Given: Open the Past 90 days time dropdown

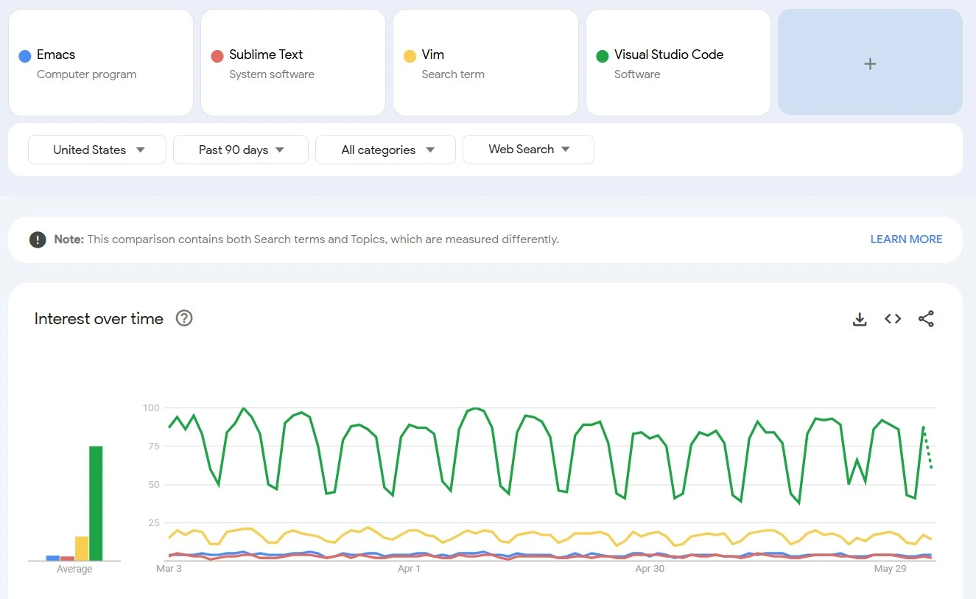Looking at the screenshot, I should (241, 150).
